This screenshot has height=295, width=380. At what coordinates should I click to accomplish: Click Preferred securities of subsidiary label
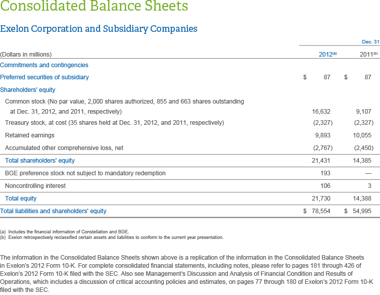point(44,77)
